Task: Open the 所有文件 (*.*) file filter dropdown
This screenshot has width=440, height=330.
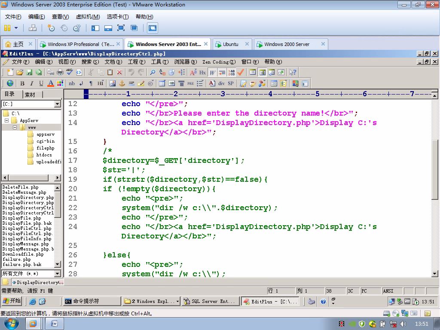Action: (x=58, y=274)
